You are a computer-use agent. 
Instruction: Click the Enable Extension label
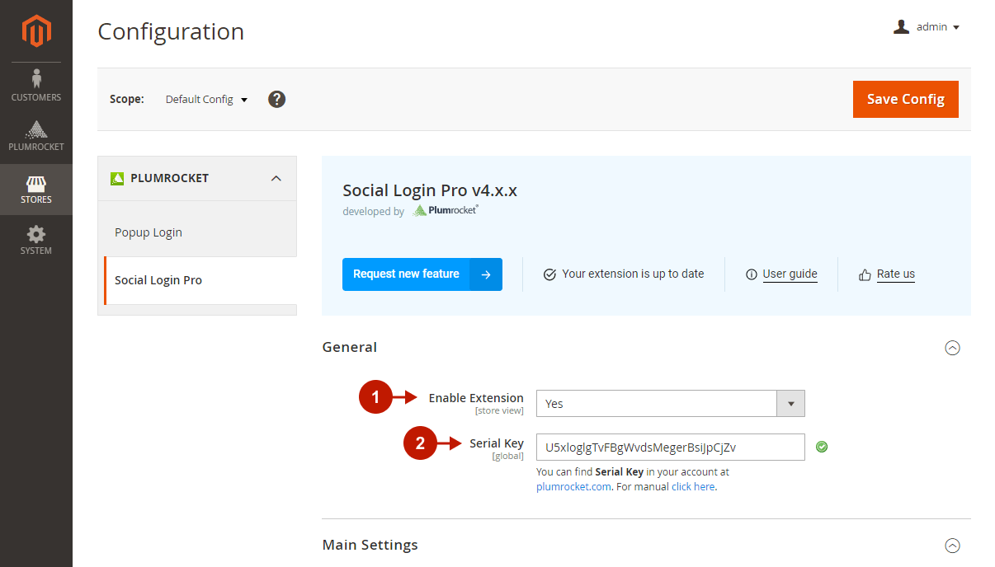(476, 398)
